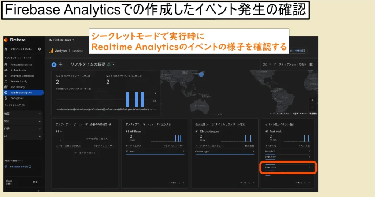Image resolution: width=375 pixels, height=197 pixels.
Task: Click the Analytics Dashboard bar-chart icon
Action: pyautogui.click(x=6, y=76)
